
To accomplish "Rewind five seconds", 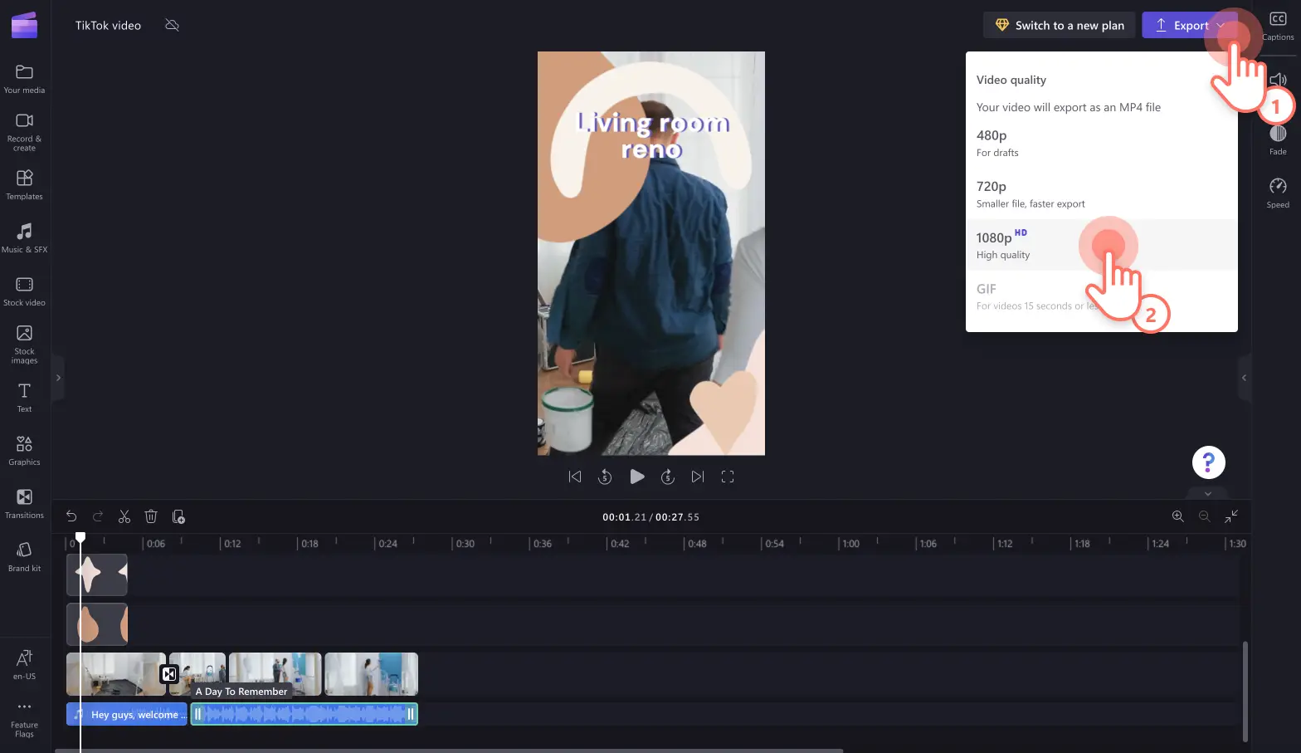I will coord(605,477).
